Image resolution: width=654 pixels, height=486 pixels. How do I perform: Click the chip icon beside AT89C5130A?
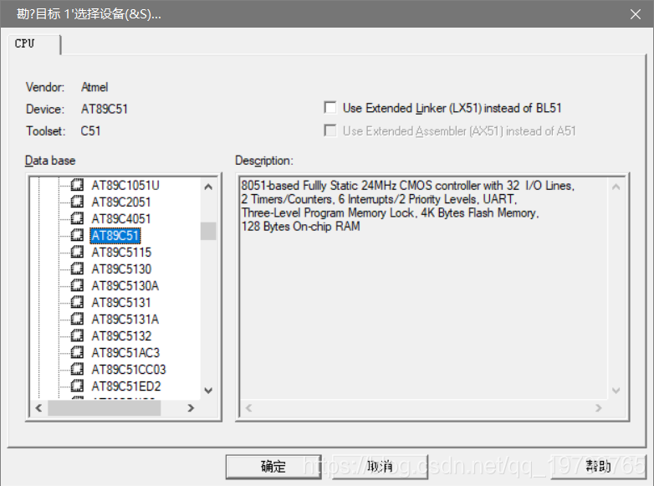pyautogui.click(x=77, y=285)
